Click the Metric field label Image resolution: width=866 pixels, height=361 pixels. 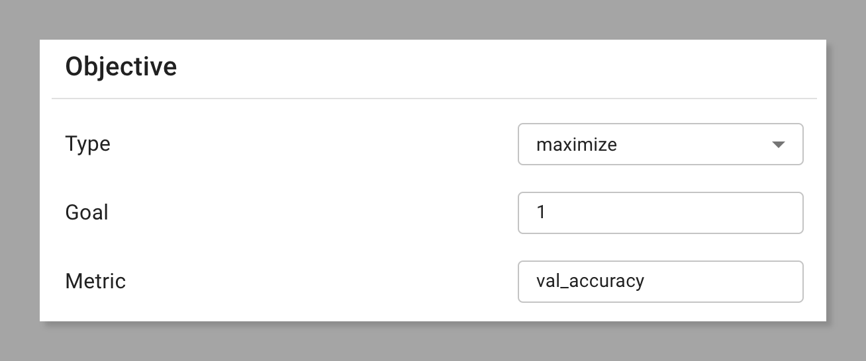pyautogui.click(x=95, y=281)
